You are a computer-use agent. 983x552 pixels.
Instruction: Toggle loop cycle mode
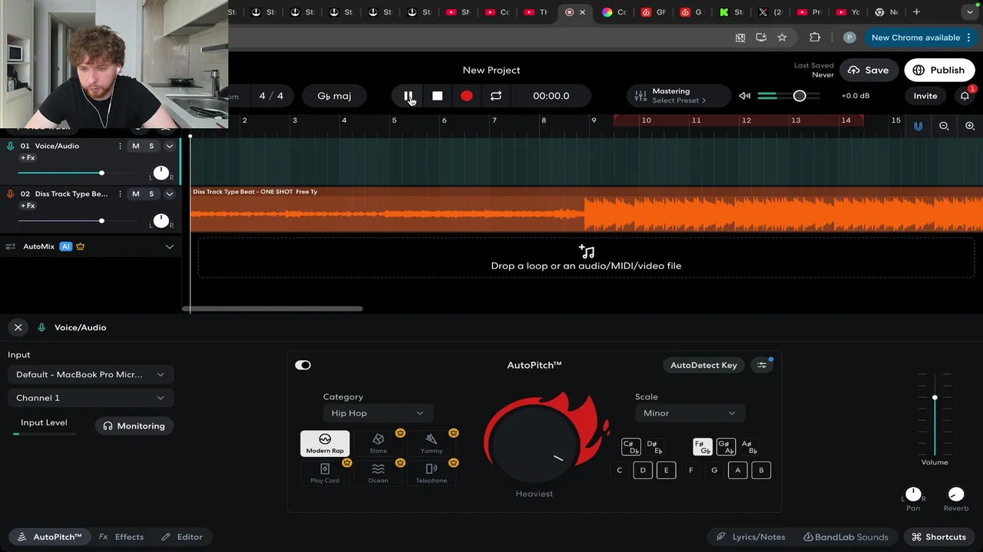(496, 96)
